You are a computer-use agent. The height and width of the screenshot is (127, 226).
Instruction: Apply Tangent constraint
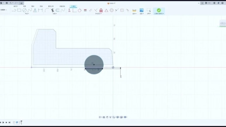(80, 10)
